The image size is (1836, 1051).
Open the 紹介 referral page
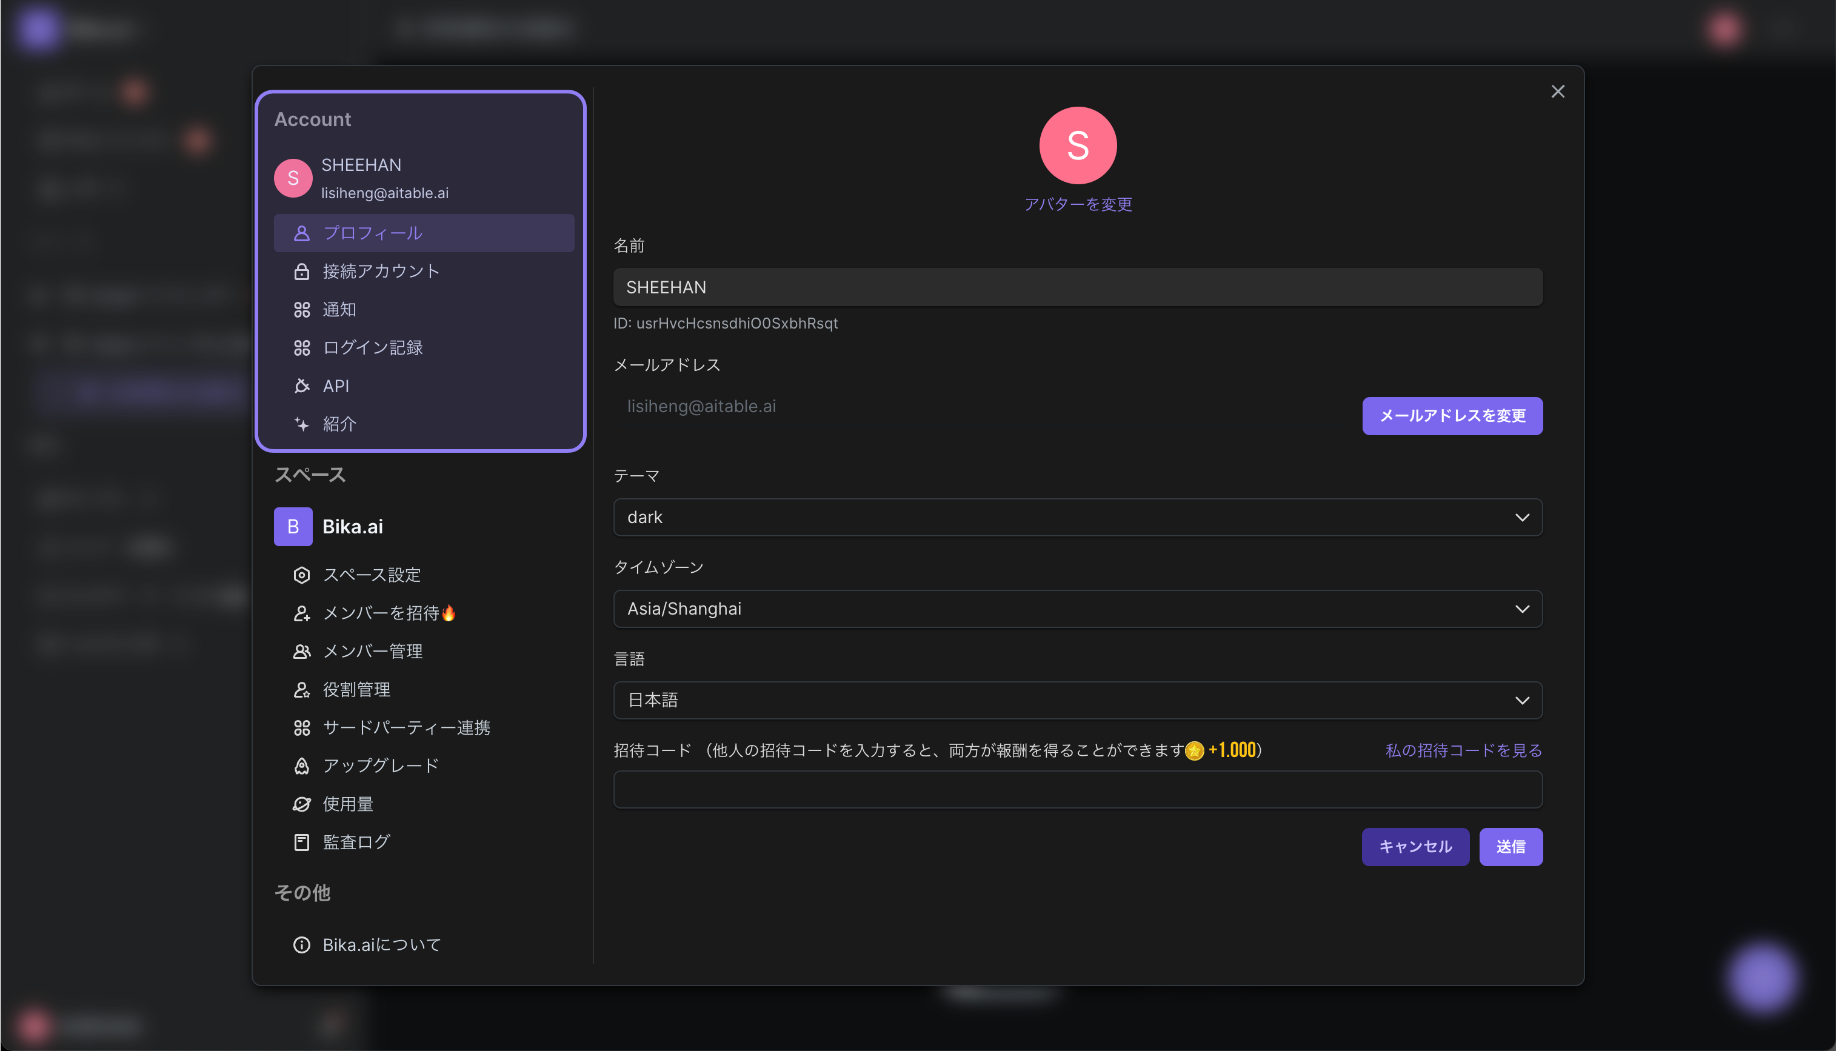tap(424, 424)
